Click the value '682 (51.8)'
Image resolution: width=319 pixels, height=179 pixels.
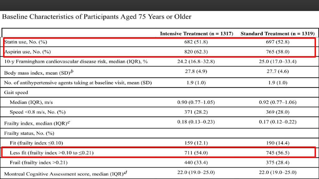click(x=196, y=42)
